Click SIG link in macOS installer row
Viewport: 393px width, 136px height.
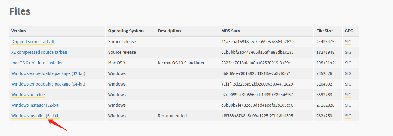pos(348,63)
